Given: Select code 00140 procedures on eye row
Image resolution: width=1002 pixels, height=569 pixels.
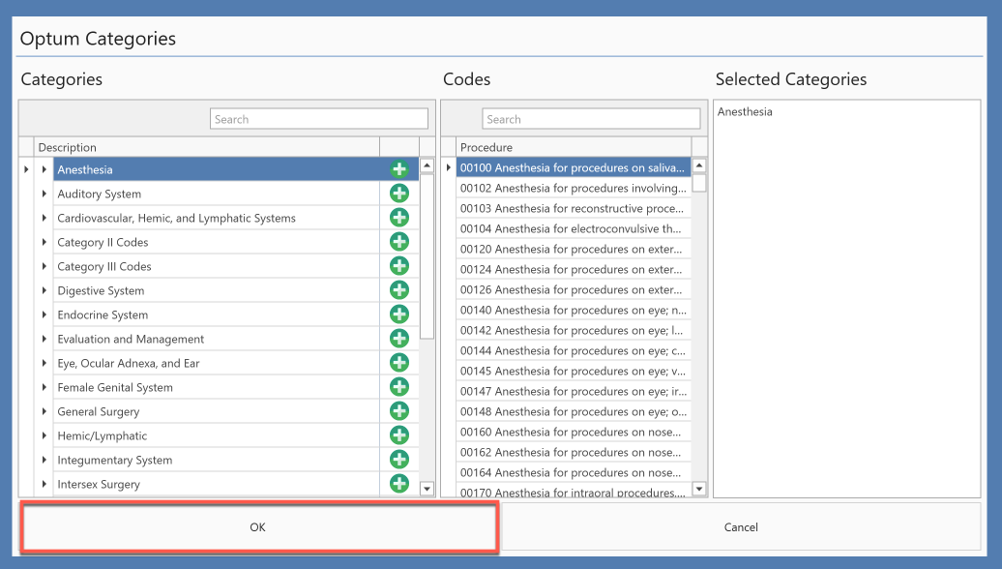Looking at the screenshot, I should [574, 310].
